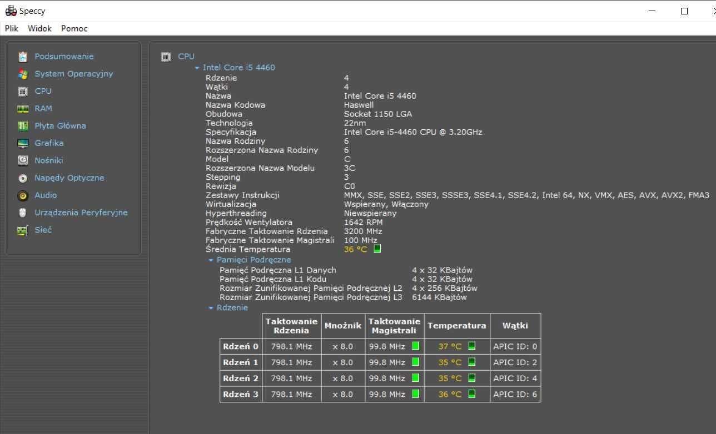
Task: Click the green indicator beside Średnia Temperatura
Action: point(377,249)
